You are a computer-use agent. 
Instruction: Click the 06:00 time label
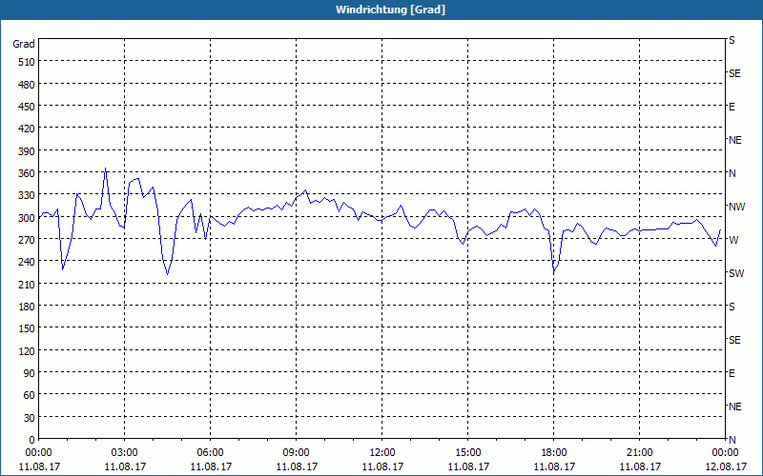click(x=210, y=453)
